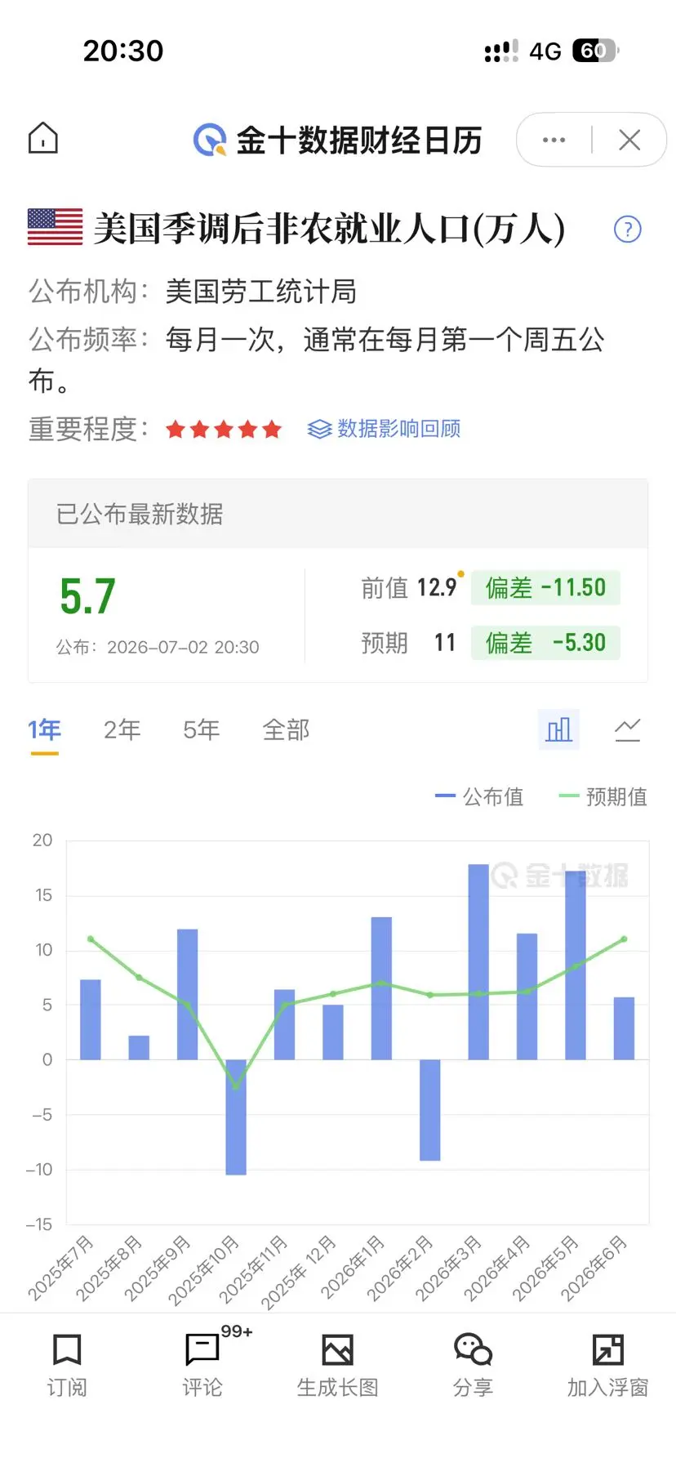This screenshot has height=1467, width=676.
Task: Tap the 金十数据财经日历 title
Action: coord(359,140)
